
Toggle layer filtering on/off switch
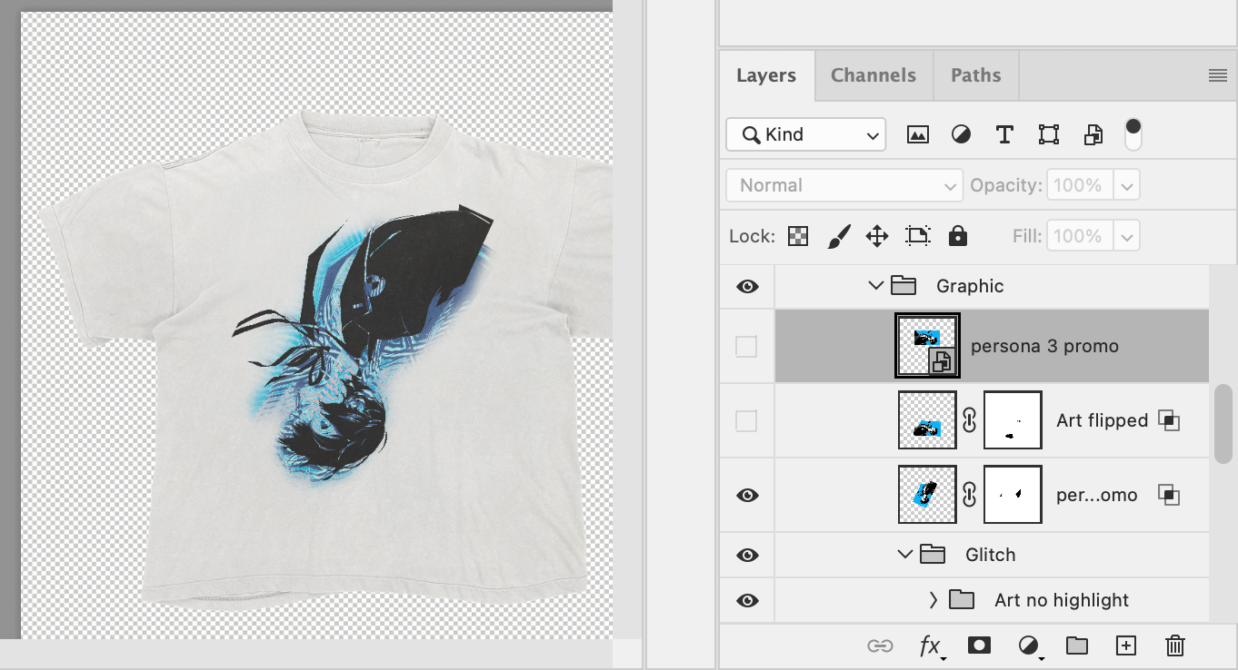[x=1133, y=134]
